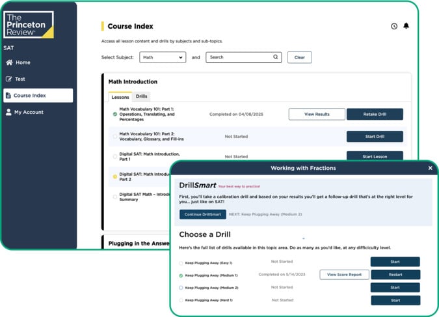This screenshot has height=317, width=439.
Task: Click the Course Index document icon
Action: click(8, 96)
